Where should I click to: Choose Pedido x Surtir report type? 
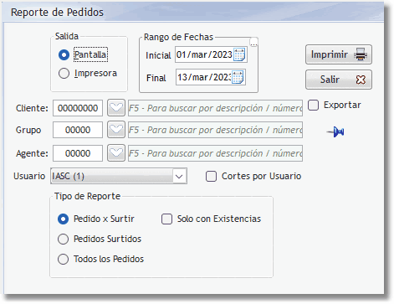(63, 219)
